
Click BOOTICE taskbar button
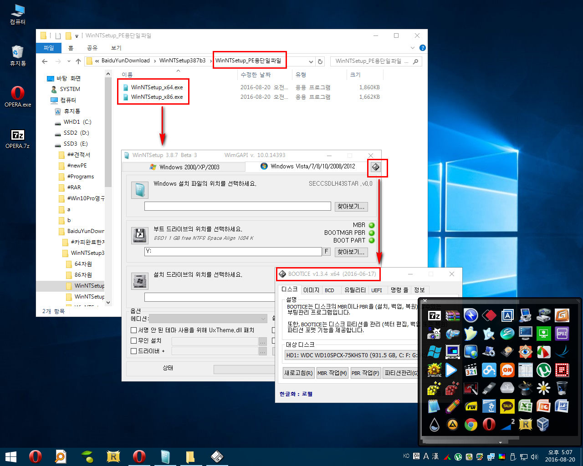(216, 456)
